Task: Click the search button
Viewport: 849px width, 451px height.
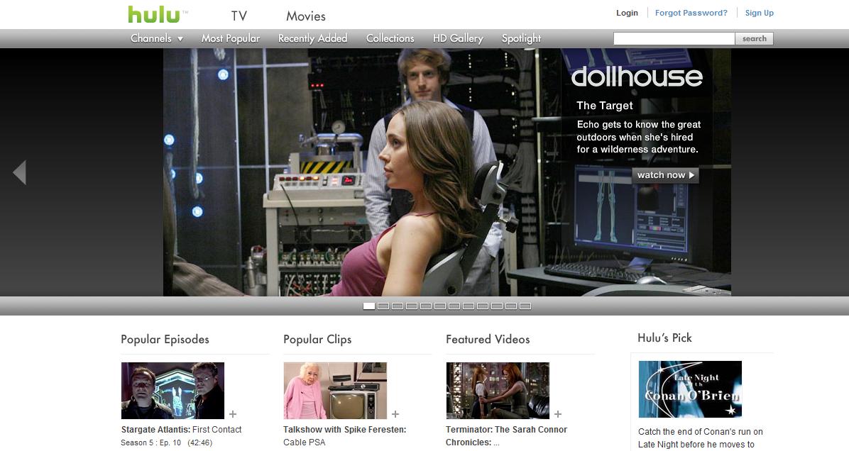Action: (755, 38)
